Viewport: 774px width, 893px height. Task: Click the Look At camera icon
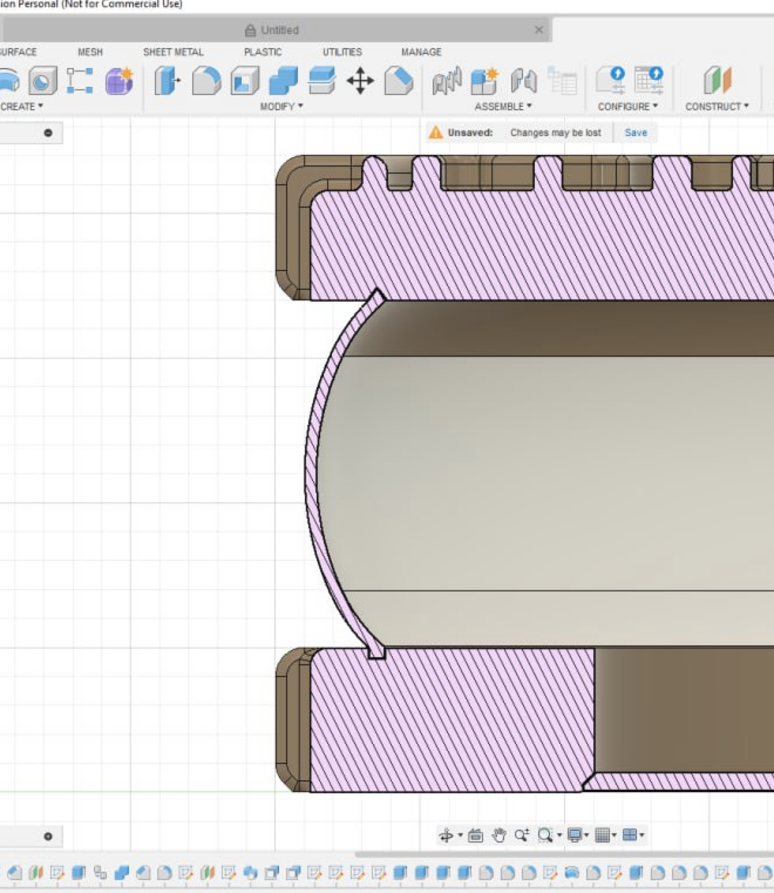tap(476, 835)
